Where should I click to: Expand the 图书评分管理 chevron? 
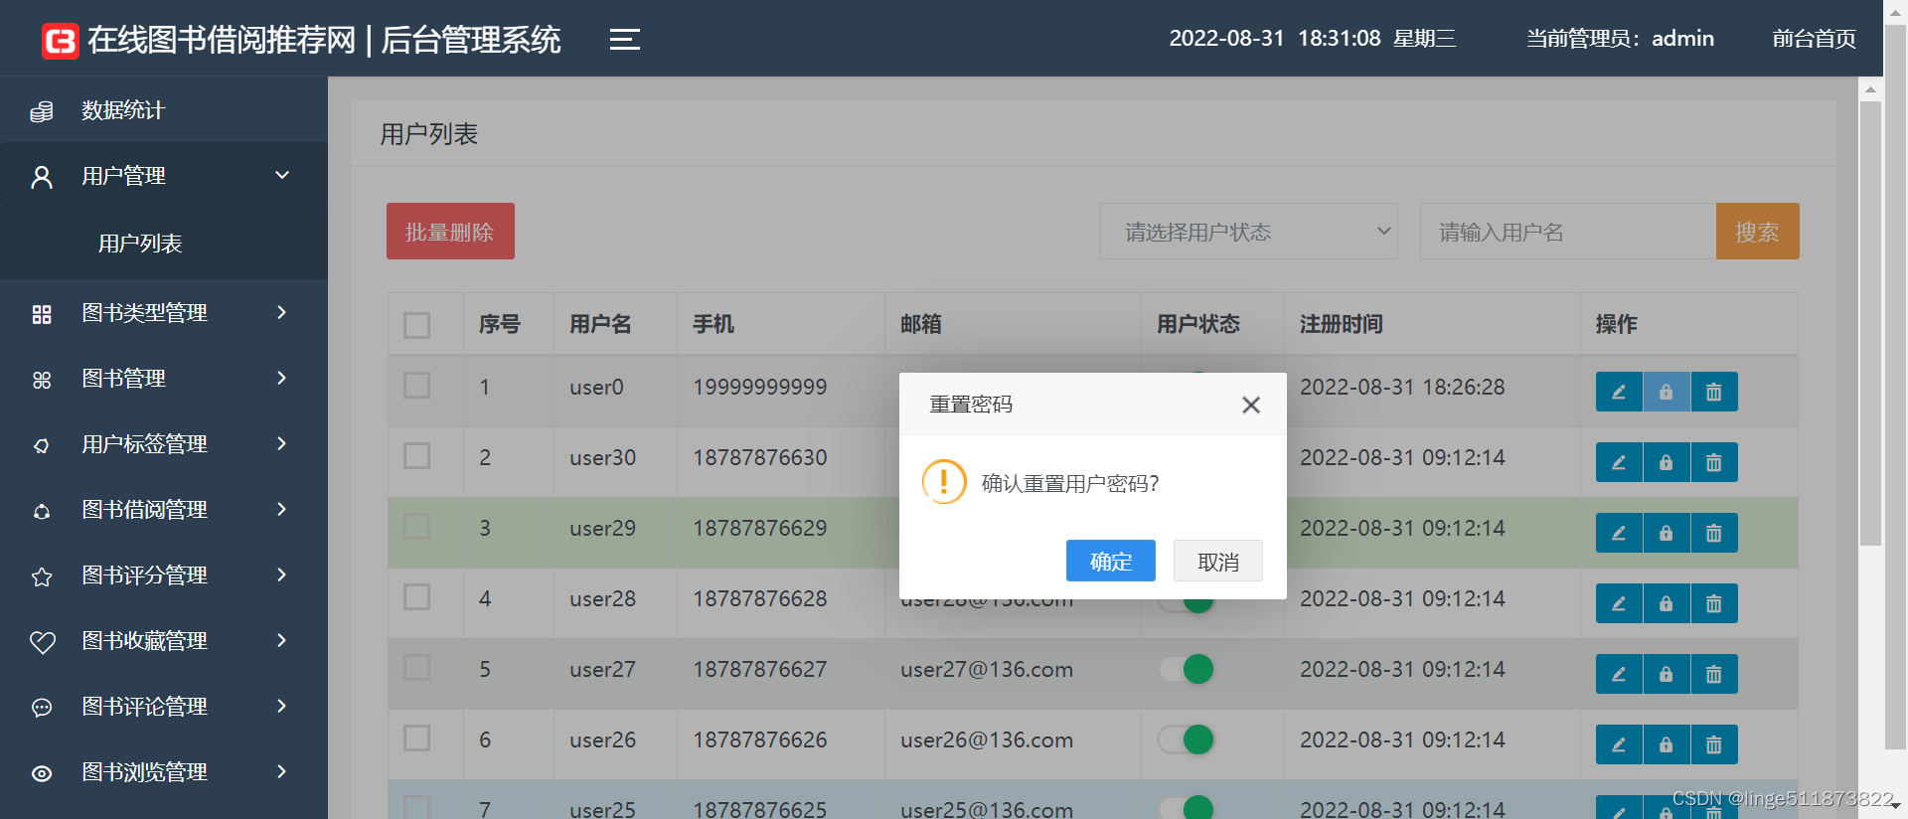point(282,574)
